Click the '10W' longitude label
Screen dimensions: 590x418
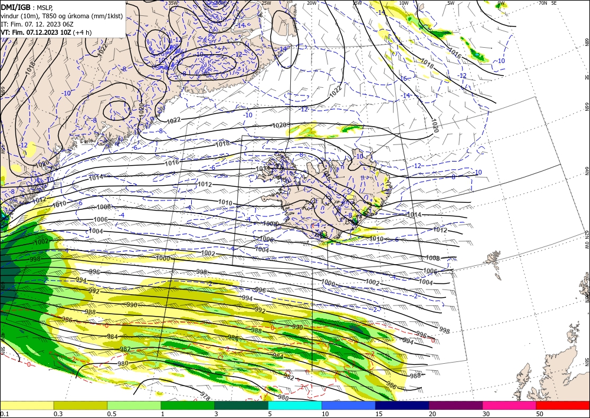(x=404, y=2)
